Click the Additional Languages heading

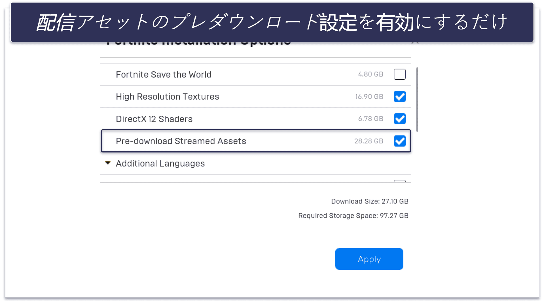click(x=160, y=164)
